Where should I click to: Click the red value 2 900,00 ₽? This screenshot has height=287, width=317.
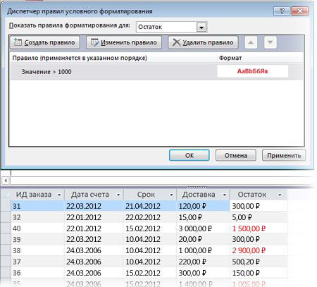tap(249, 250)
